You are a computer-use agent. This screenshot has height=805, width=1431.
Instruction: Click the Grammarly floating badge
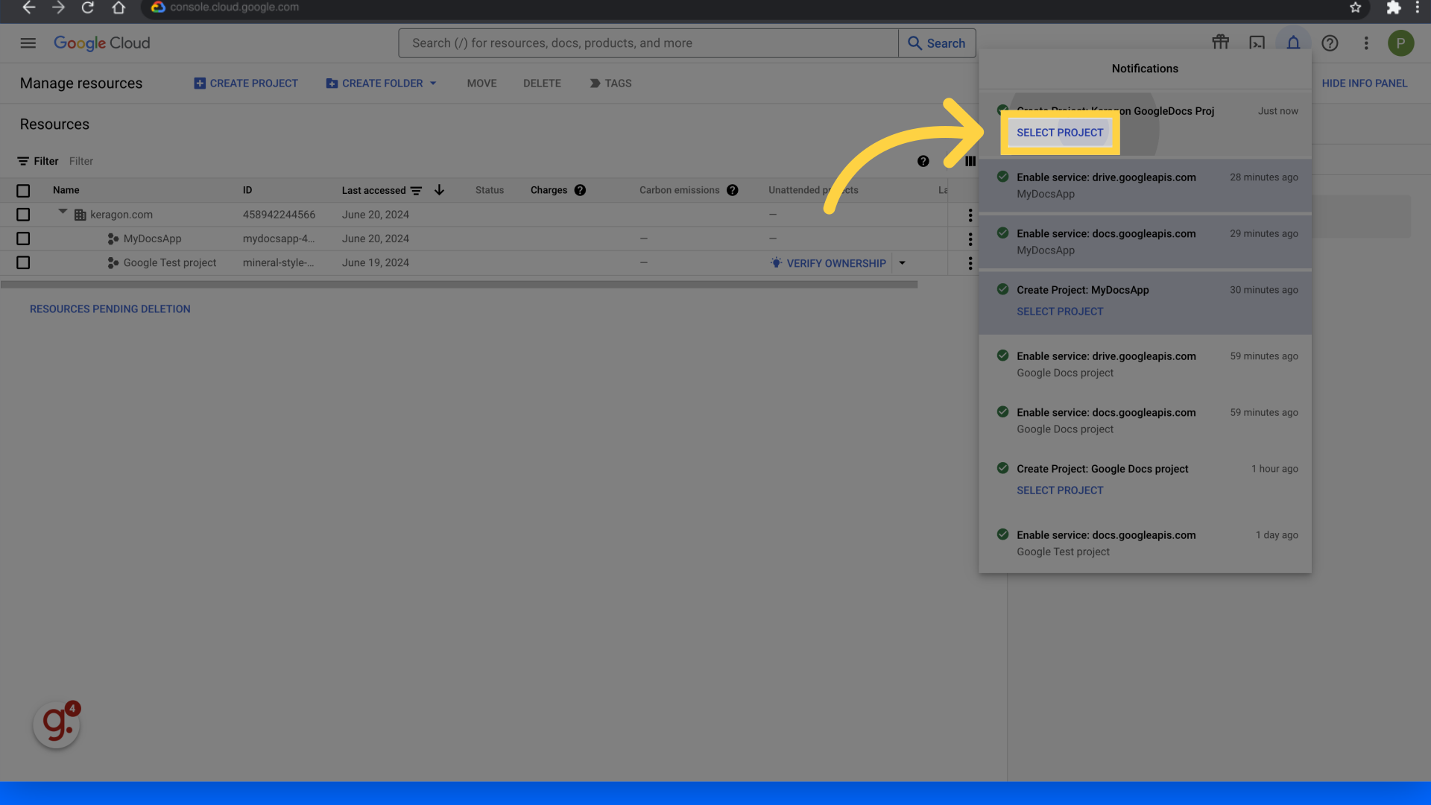pyautogui.click(x=57, y=724)
